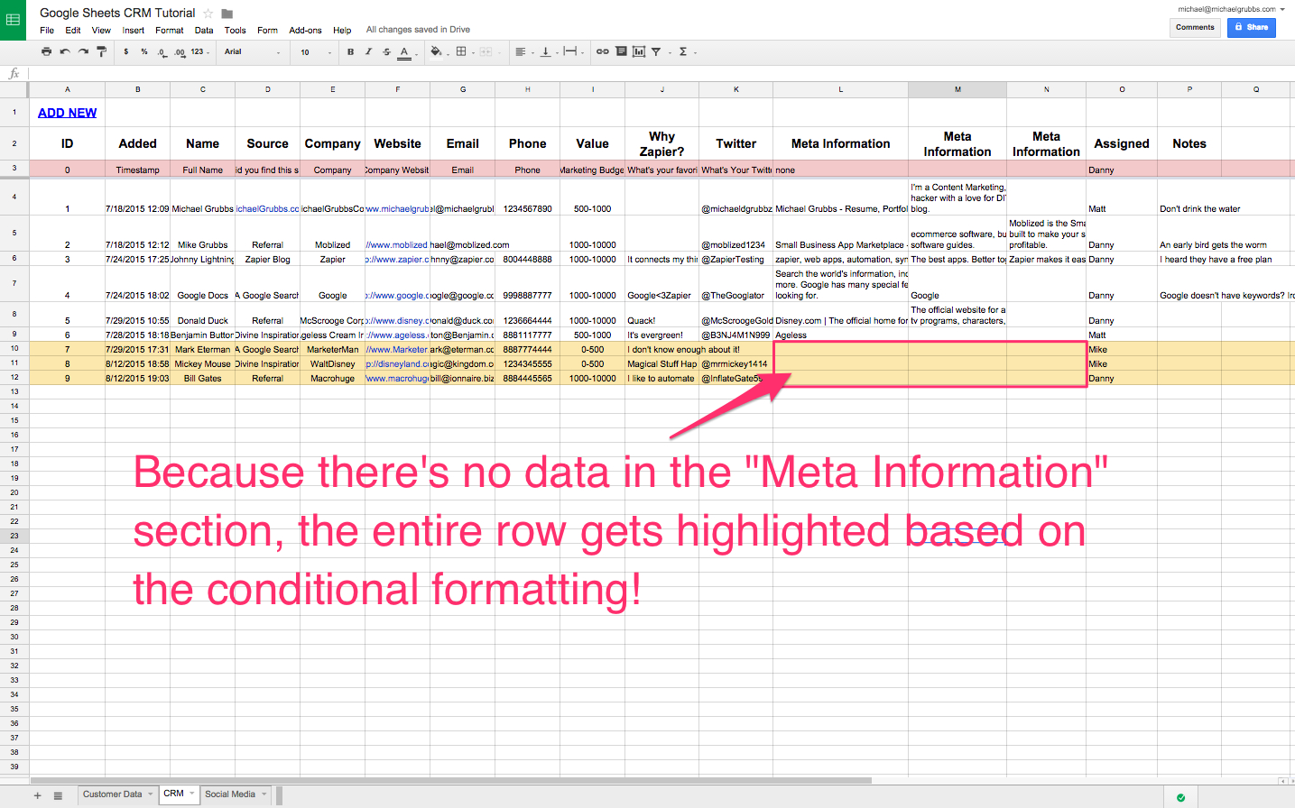This screenshot has width=1295, height=808.
Task: Toggle italic formatting
Action: [368, 51]
